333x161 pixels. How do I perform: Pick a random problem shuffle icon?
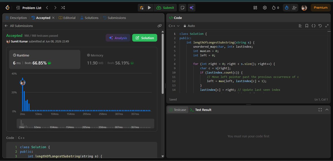pyautogui.click(x=63, y=8)
